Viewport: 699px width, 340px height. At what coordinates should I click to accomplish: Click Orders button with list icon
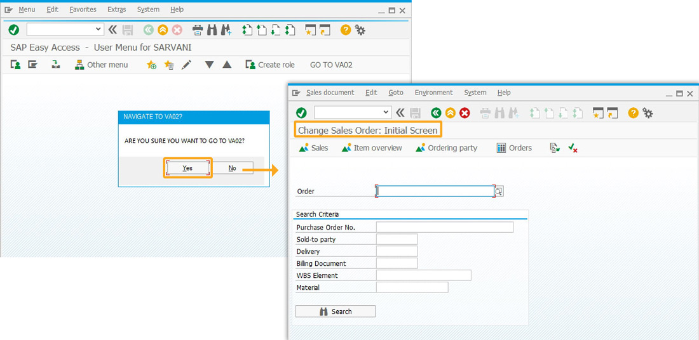[515, 148]
